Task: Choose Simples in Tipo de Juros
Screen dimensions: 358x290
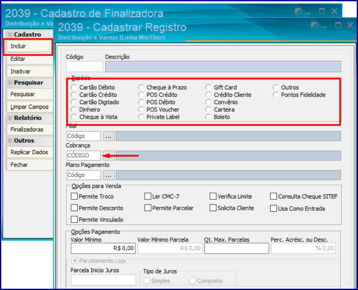Action: click(x=146, y=280)
